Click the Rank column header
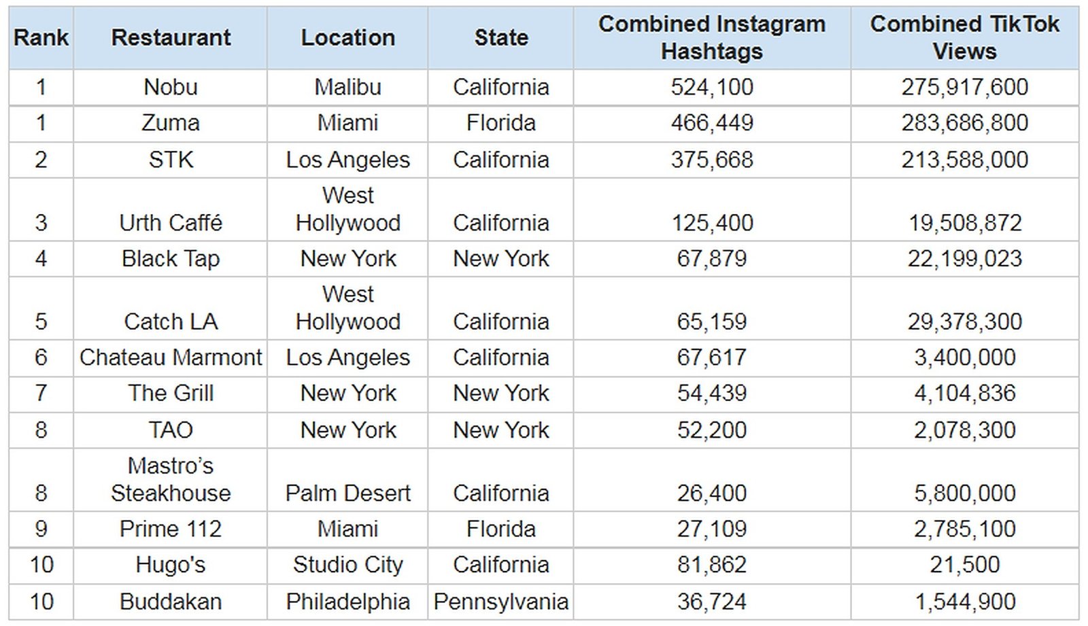The image size is (1088, 626). point(41,38)
